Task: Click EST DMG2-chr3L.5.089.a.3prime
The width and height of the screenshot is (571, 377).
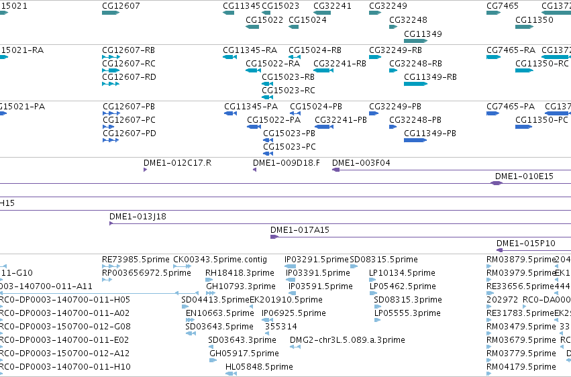Action: (348, 341)
